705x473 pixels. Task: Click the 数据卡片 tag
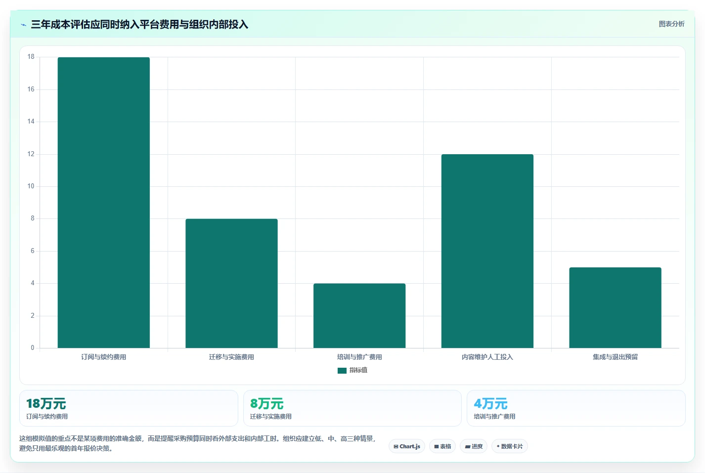pos(510,446)
